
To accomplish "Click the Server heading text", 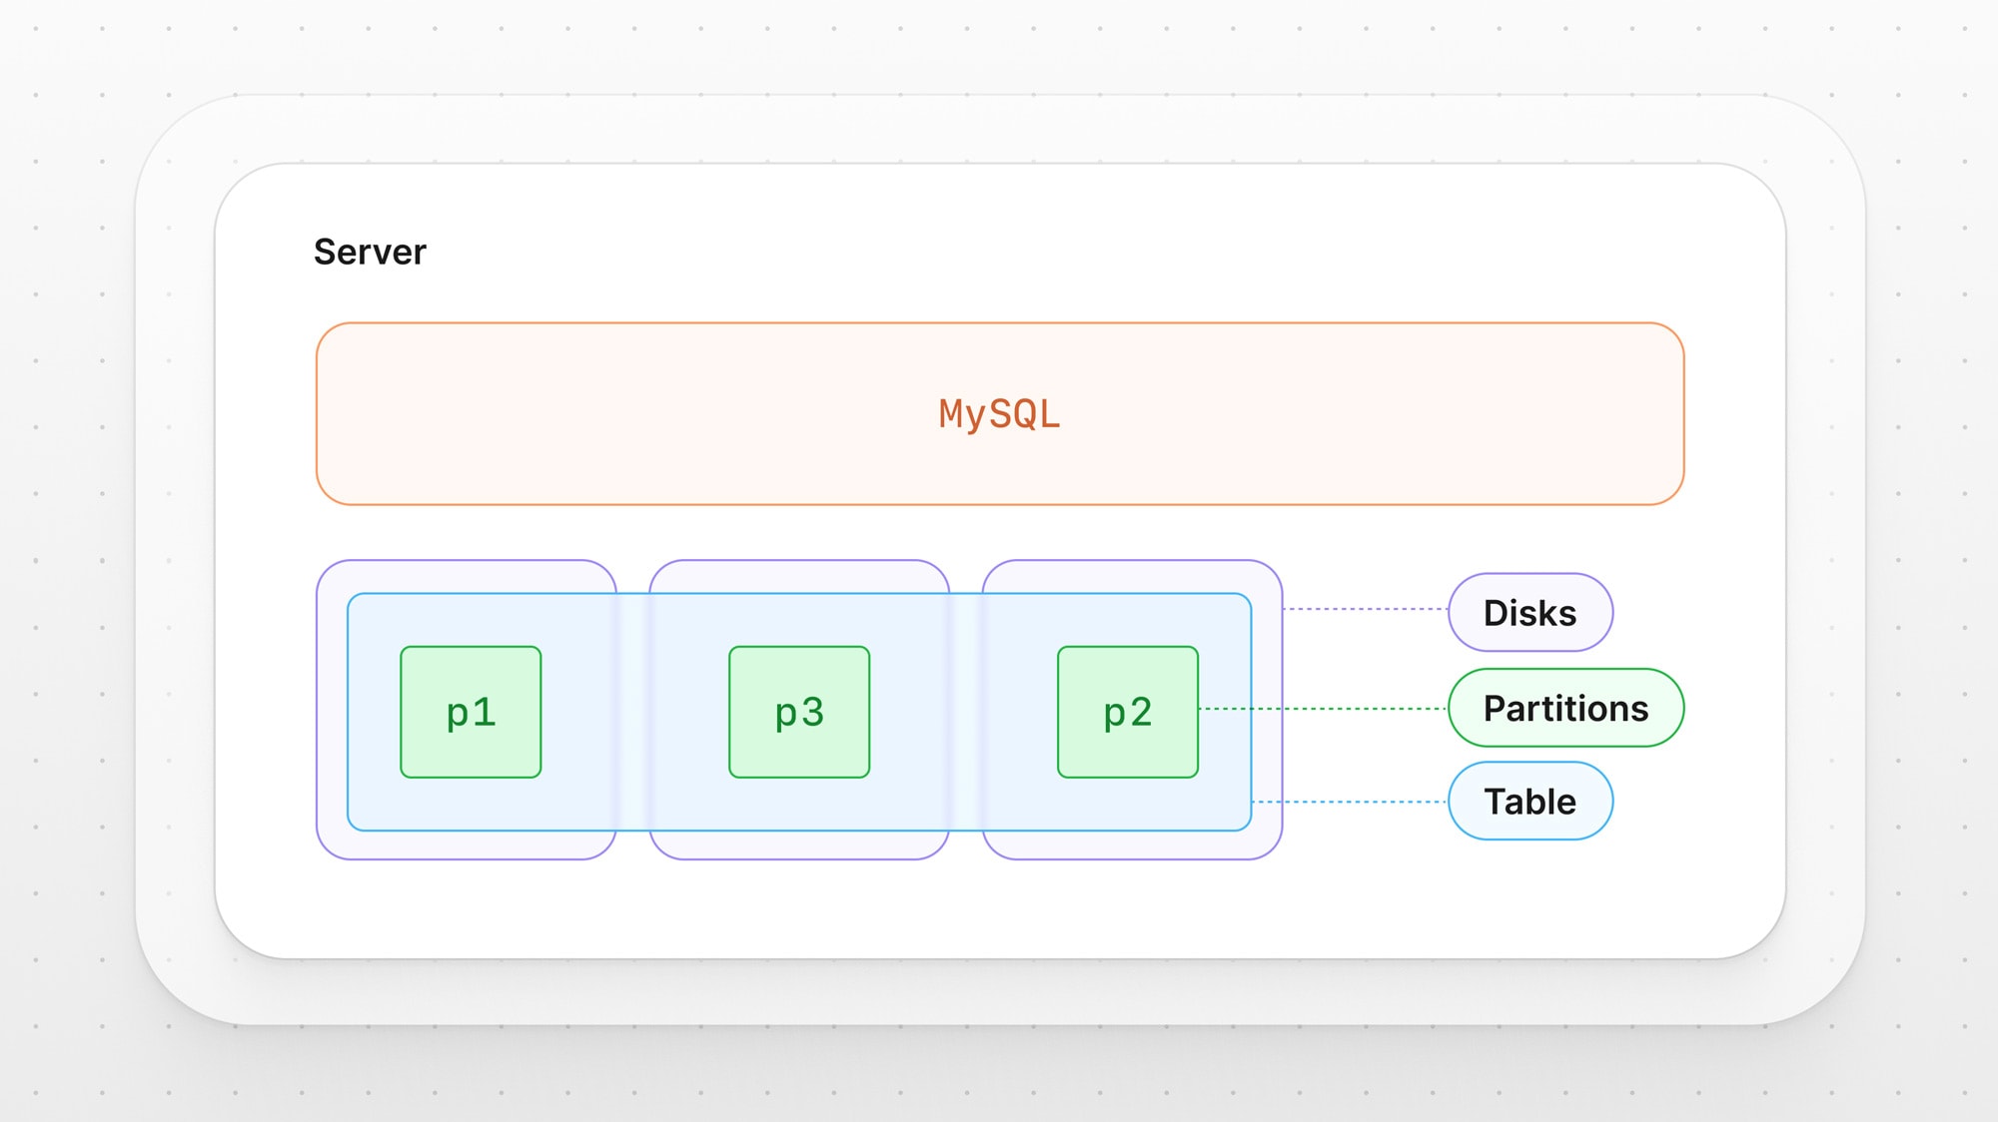I will coord(370,252).
